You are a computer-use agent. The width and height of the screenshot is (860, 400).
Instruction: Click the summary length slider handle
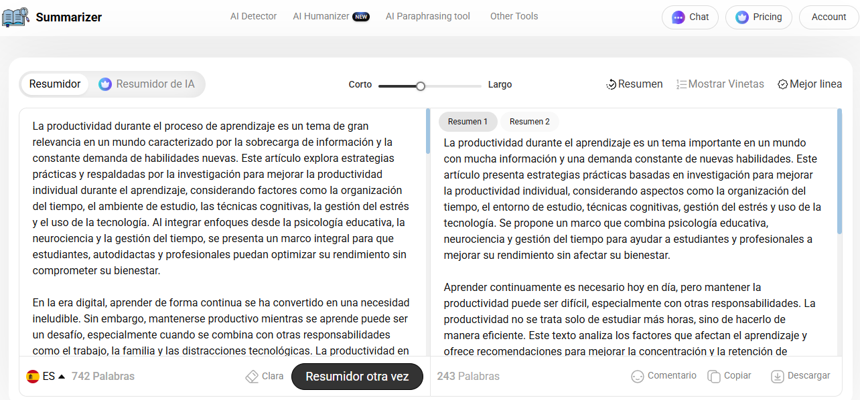(421, 86)
